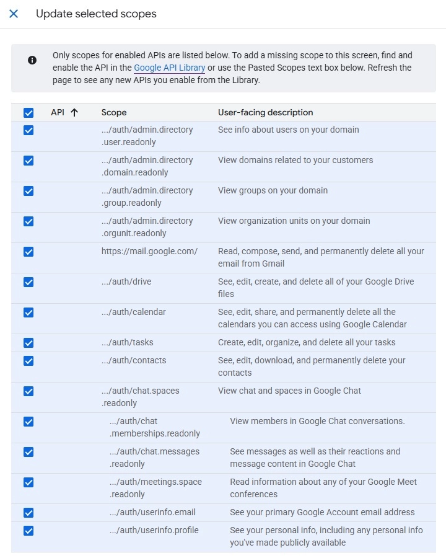Click 'See your primary Google Account email address'

coord(322,512)
